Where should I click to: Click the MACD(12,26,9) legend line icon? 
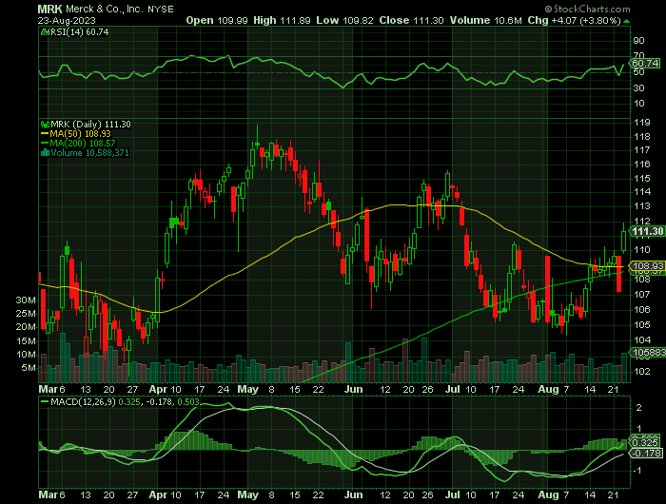point(45,401)
